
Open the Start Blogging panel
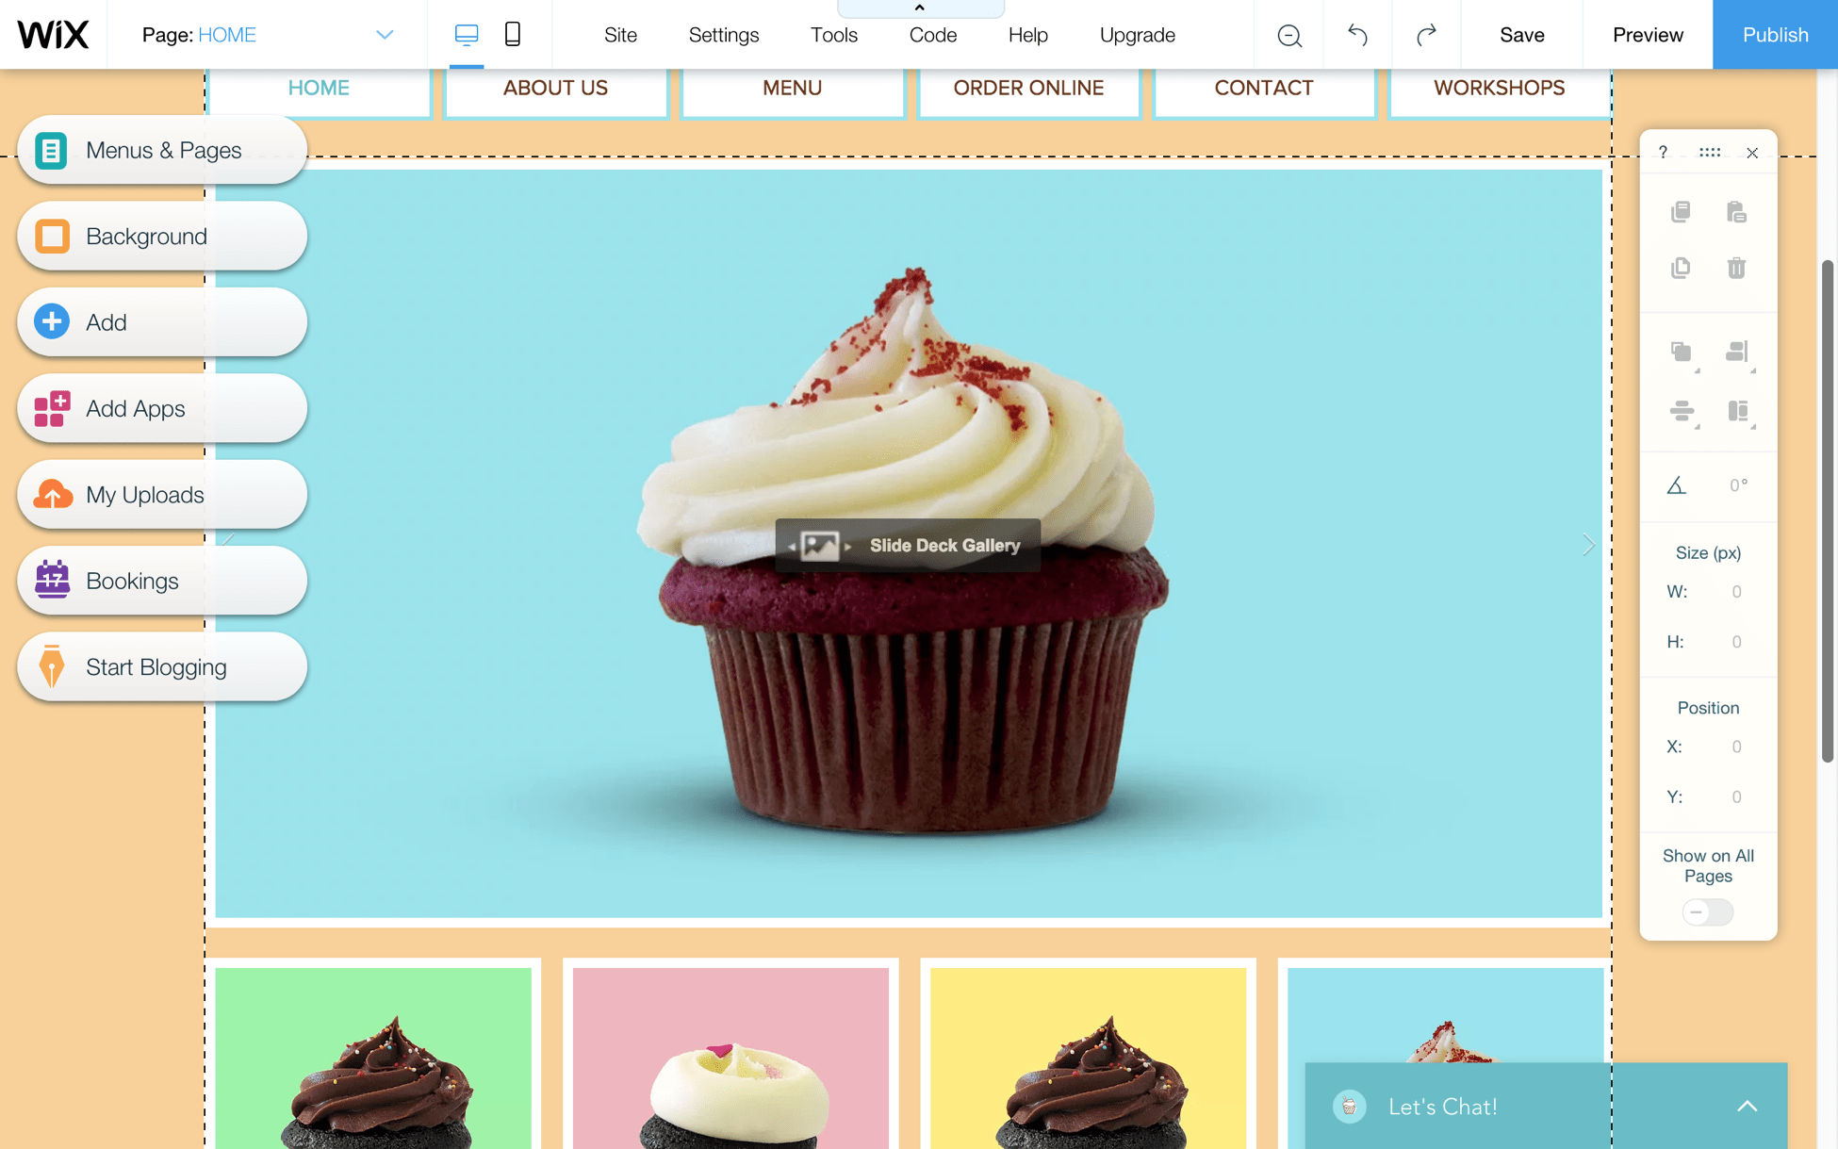click(x=162, y=667)
